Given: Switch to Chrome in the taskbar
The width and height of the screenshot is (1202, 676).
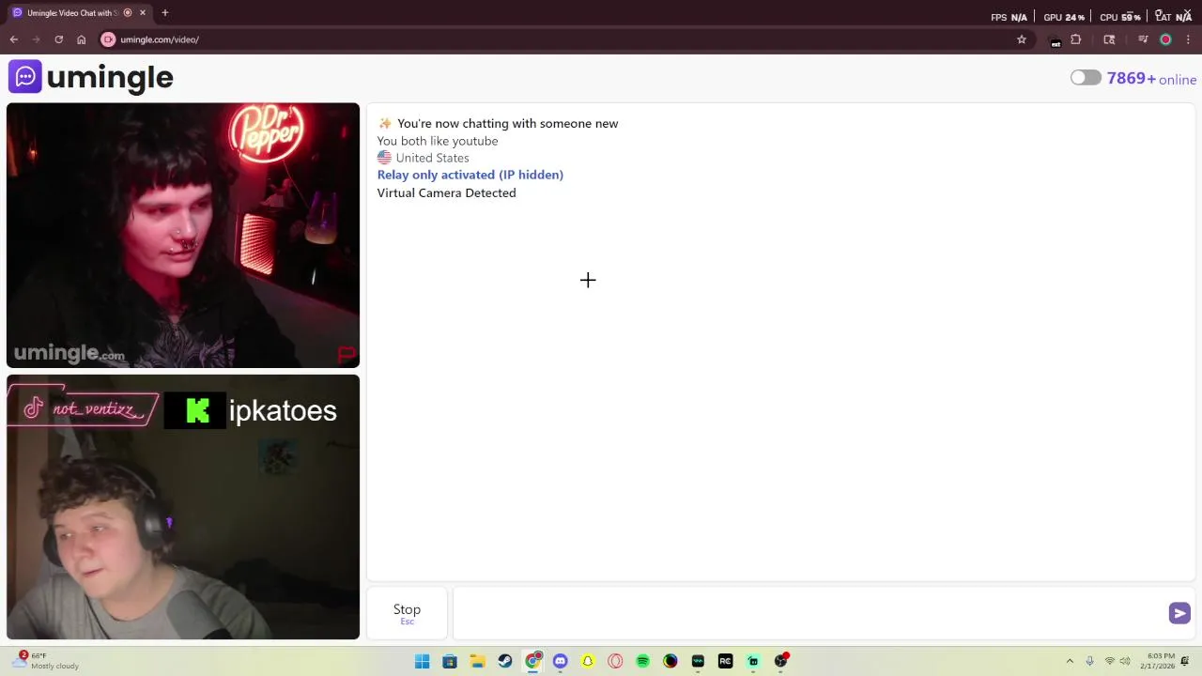Looking at the screenshot, I should coord(532,661).
